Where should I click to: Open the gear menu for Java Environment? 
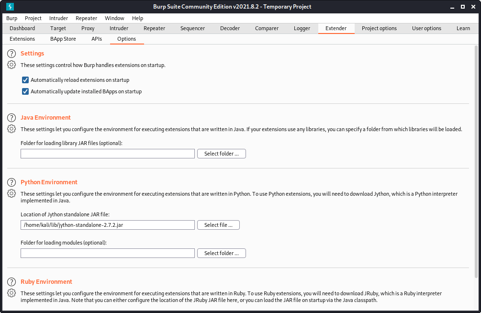click(11, 129)
